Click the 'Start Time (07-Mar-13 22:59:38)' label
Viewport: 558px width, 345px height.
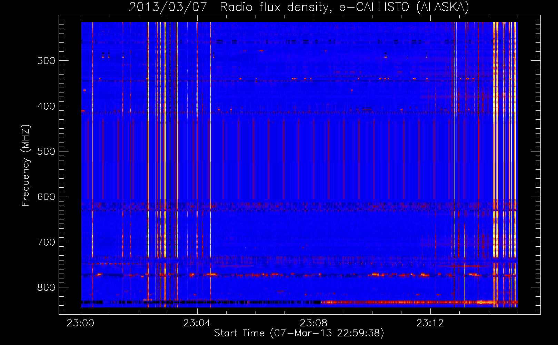(x=299, y=333)
